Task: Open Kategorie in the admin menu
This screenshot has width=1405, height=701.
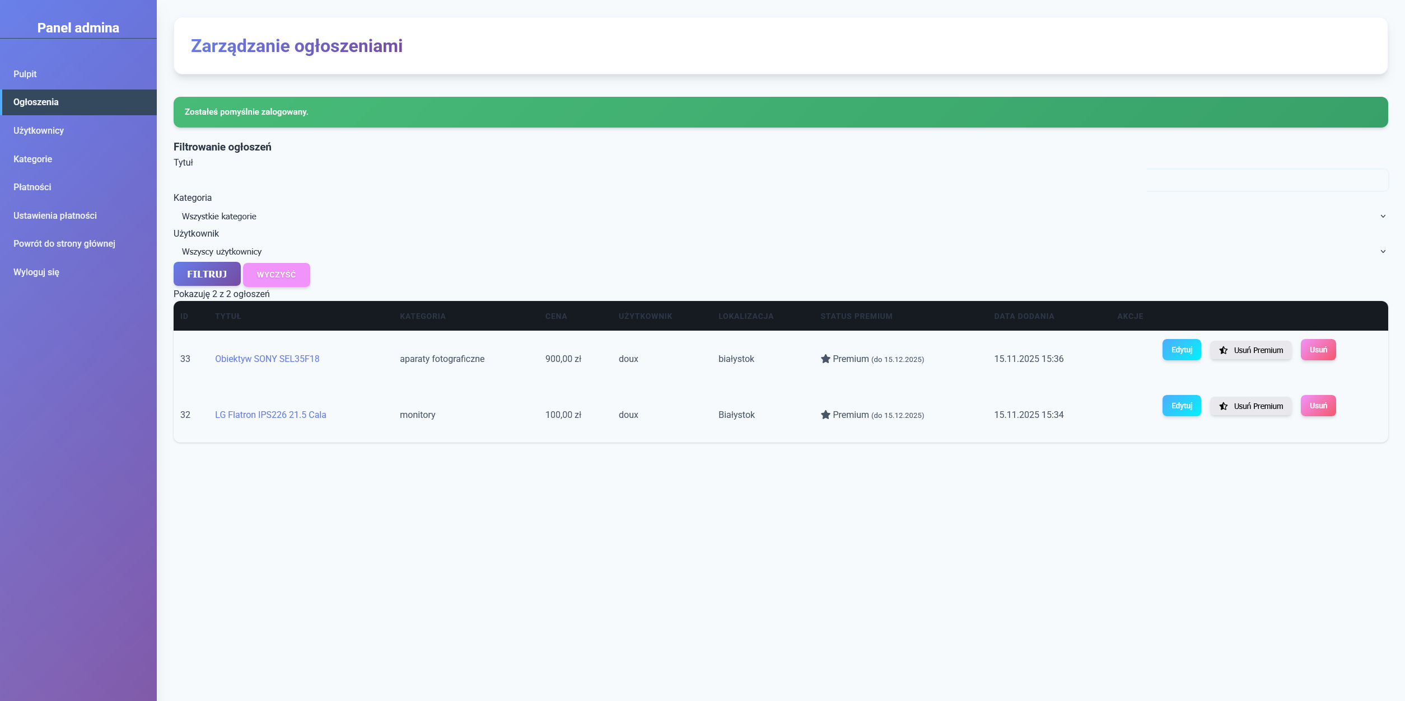Action: [x=32, y=159]
